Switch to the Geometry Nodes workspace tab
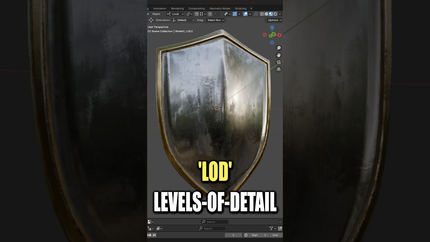Image resolution: width=430 pixels, height=242 pixels. tap(220, 8)
